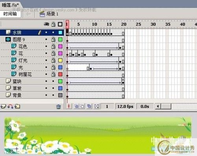
Task: Delete the selected layer with trash icon
Action: (58, 107)
